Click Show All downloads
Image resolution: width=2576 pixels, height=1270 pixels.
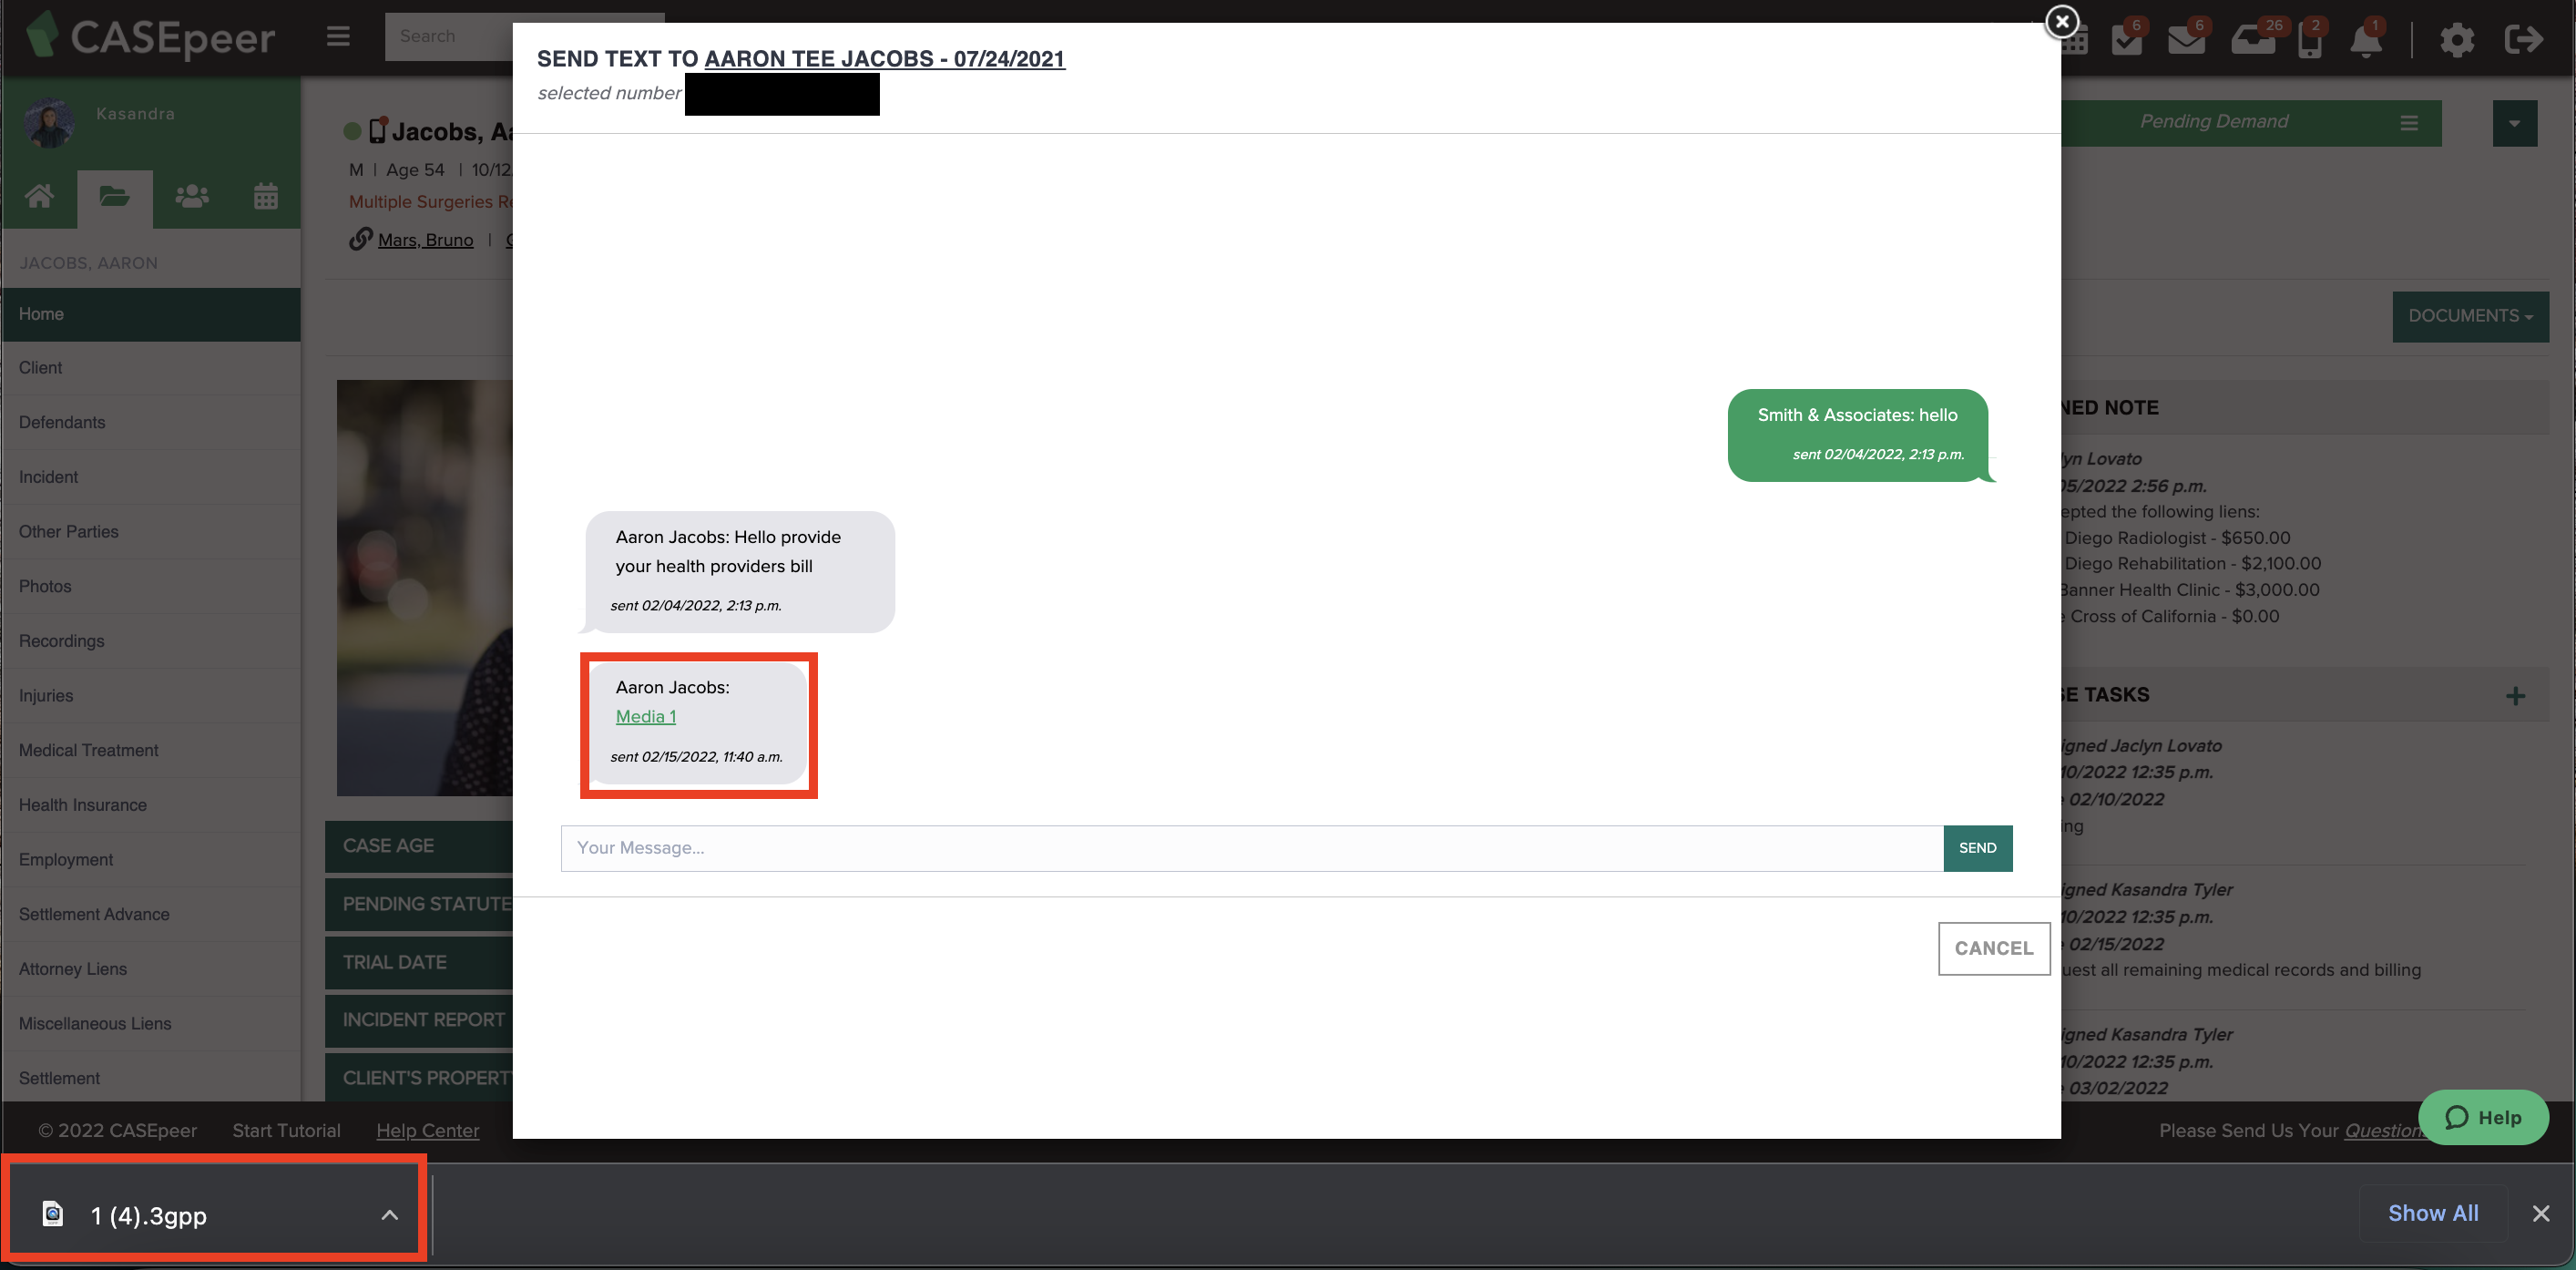[2432, 1213]
